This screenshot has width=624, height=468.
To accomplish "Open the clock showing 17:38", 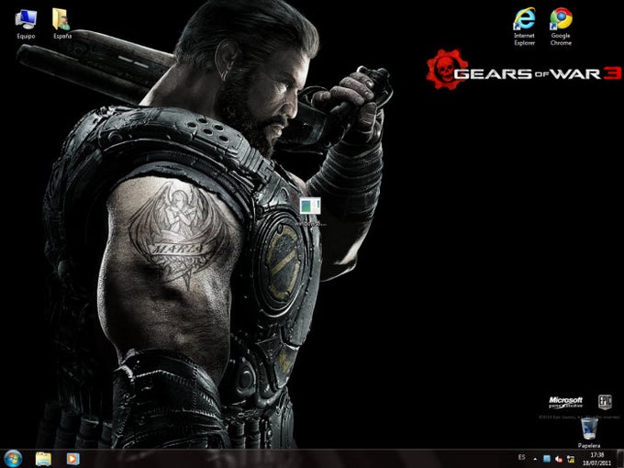I will [596, 459].
